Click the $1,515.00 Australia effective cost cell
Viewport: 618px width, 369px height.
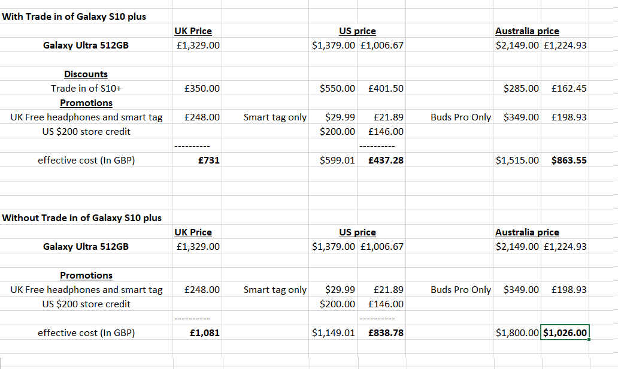click(517, 161)
